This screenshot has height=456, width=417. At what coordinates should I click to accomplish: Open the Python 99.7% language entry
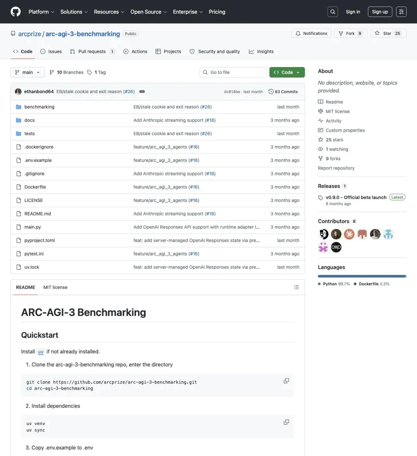coord(334,284)
